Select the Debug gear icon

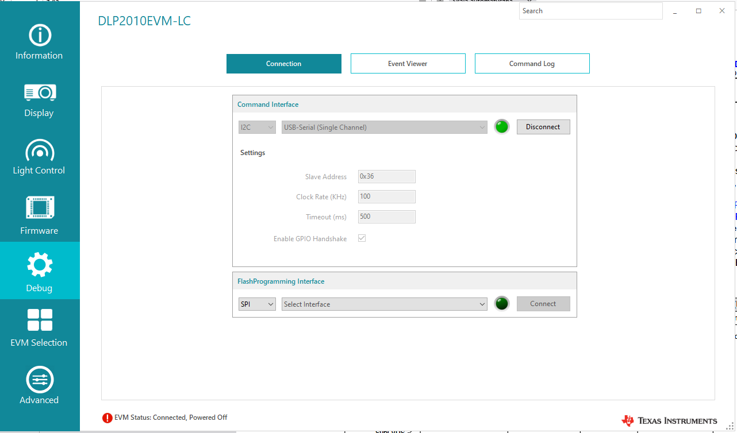[40, 265]
